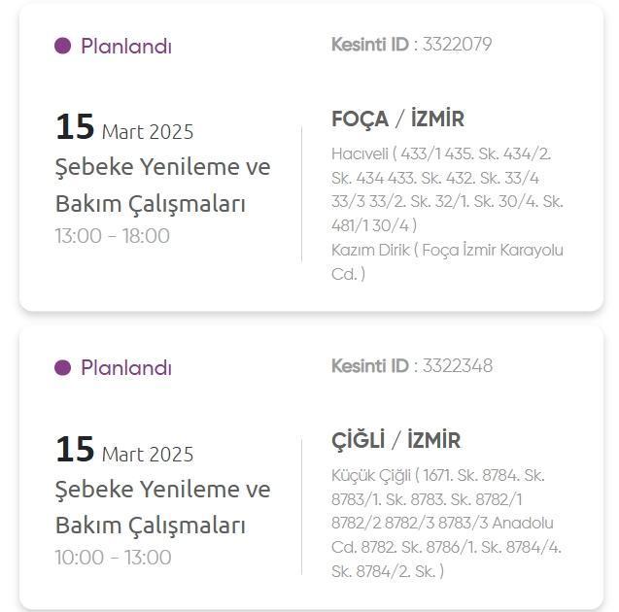The height and width of the screenshot is (612, 619).
Task: Select the Planlandı label on the second card
Action: pyautogui.click(x=126, y=368)
